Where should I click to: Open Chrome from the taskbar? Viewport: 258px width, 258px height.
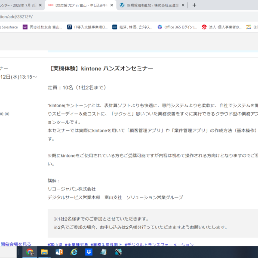(30, 252)
